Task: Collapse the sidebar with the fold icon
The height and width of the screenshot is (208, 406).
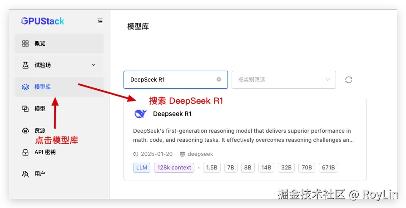Action: pyautogui.click(x=100, y=21)
